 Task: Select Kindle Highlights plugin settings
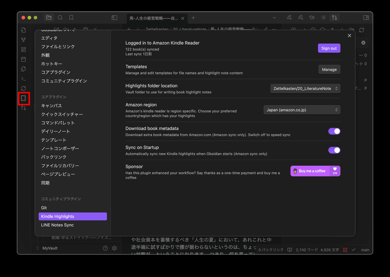point(73,217)
